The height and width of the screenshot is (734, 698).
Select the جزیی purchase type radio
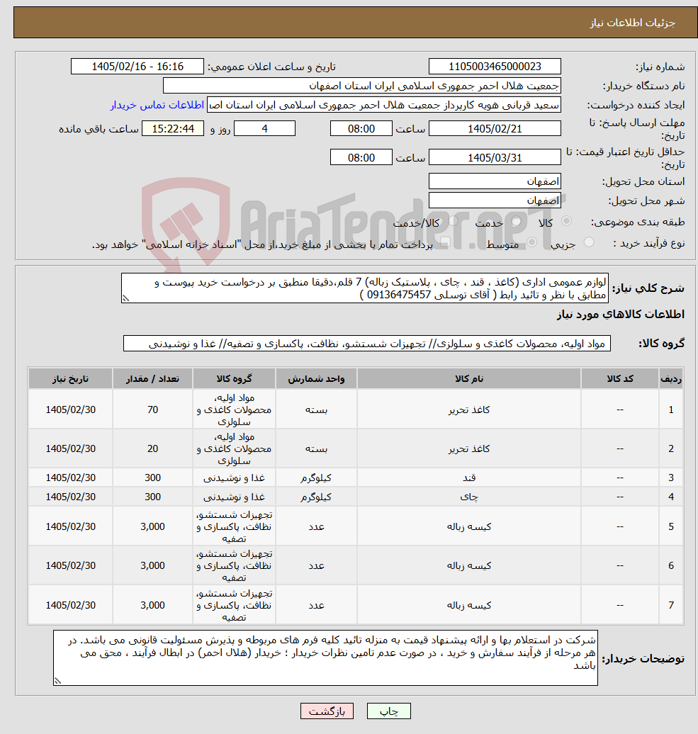589,242
